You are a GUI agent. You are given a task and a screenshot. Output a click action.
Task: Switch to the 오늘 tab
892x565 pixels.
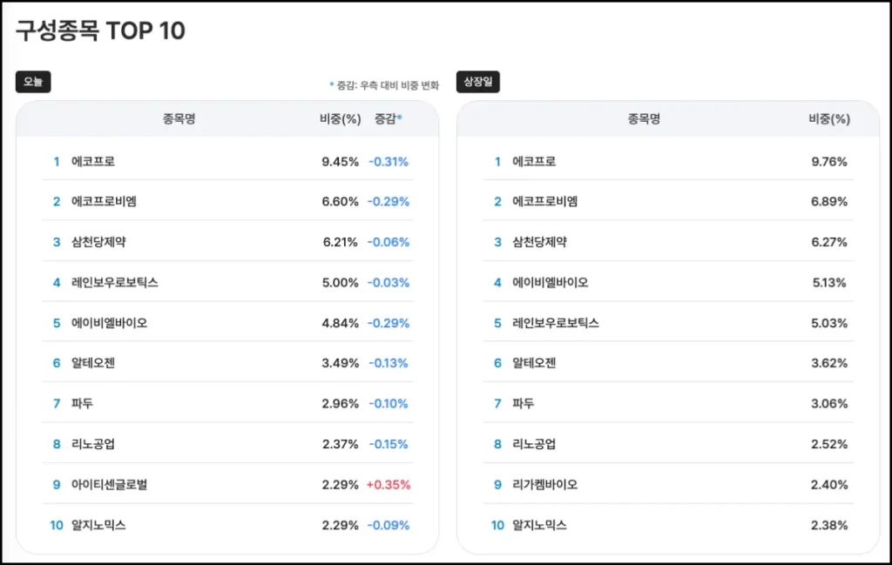33,82
